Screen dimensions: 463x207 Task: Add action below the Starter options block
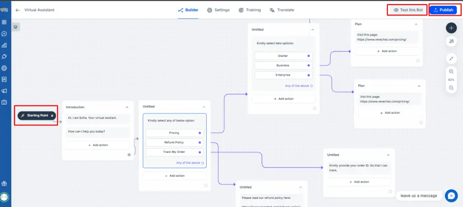283,99
